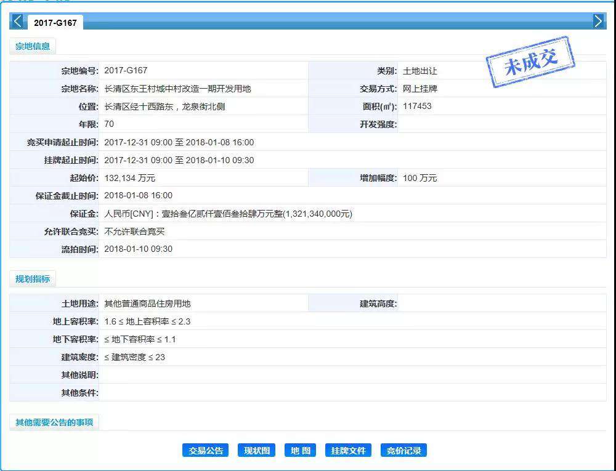Image resolution: width=616 pixels, height=471 pixels.
Task: Switch to the 规划指标 section header
Action: click(33, 279)
